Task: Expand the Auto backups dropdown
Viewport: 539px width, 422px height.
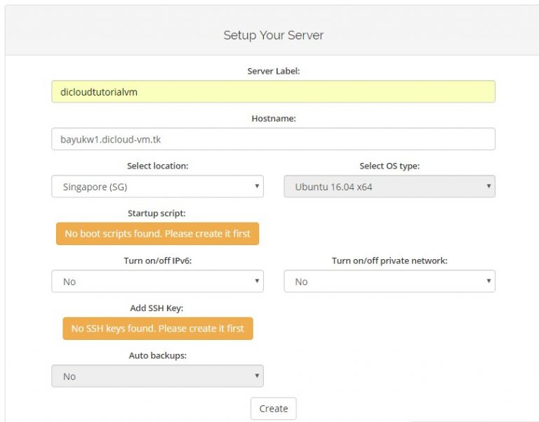Action: pos(157,376)
